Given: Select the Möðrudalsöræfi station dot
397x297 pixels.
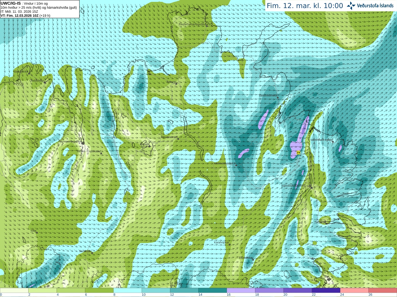Looking at the screenshot, I should coord(236,165).
